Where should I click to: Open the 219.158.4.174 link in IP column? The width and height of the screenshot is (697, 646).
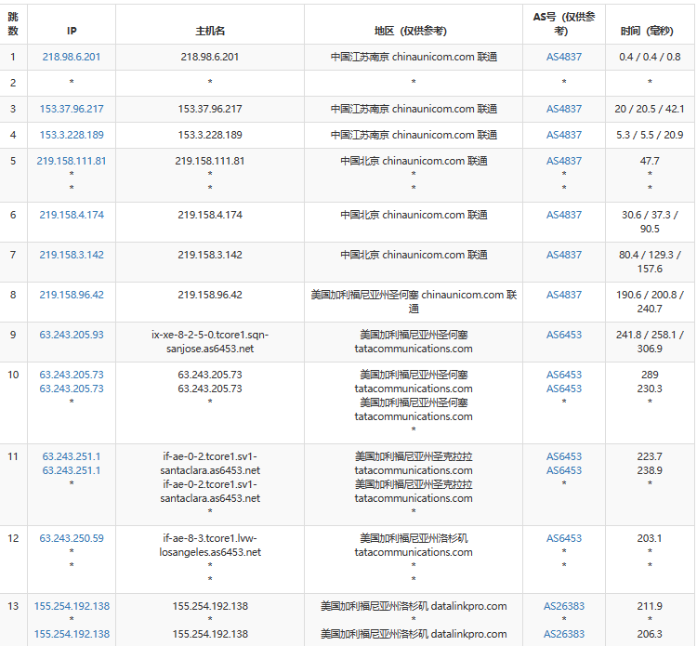click(x=72, y=215)
